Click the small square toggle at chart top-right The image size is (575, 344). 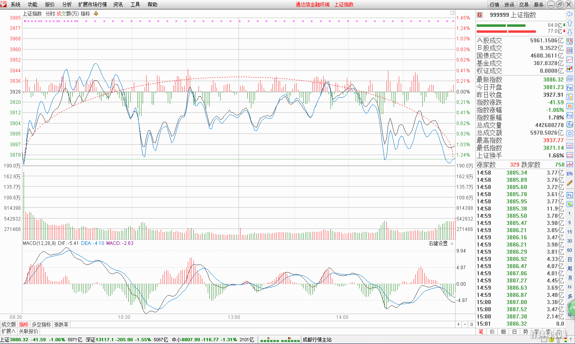[452, 13]
